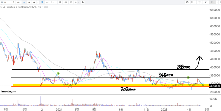Click the first small icon after legend title
221x111 pixels.
click(x=45, y=7)
